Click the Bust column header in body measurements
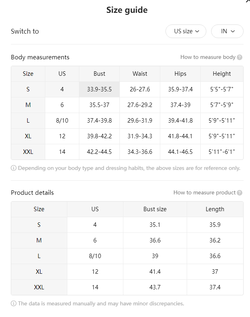The image size is (250, 317). 99,74
